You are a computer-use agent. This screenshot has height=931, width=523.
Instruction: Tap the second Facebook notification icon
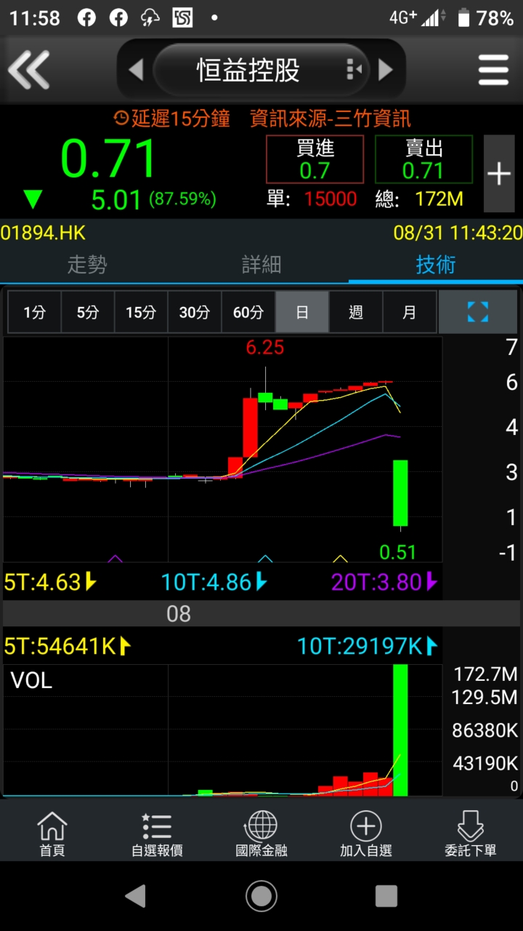pos(118,18)
